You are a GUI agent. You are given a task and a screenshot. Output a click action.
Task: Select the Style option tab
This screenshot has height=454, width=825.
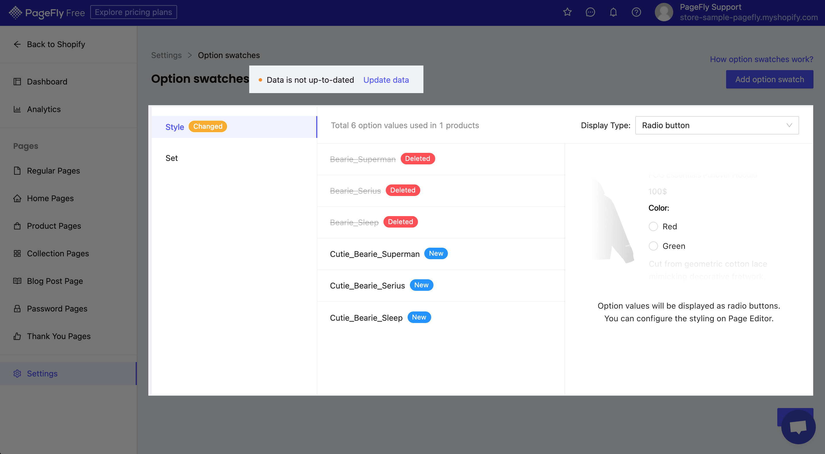click(x=234, y=127)
